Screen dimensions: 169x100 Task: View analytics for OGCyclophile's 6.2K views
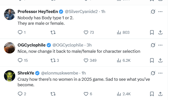(119, 60)
